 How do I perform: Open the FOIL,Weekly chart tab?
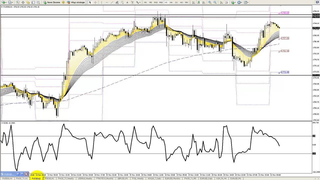coord(138,178)
